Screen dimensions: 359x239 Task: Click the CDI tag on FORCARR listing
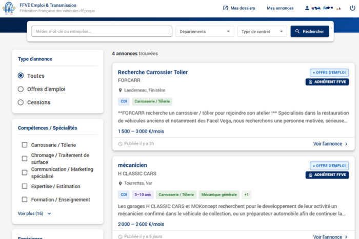coord(124,101)
